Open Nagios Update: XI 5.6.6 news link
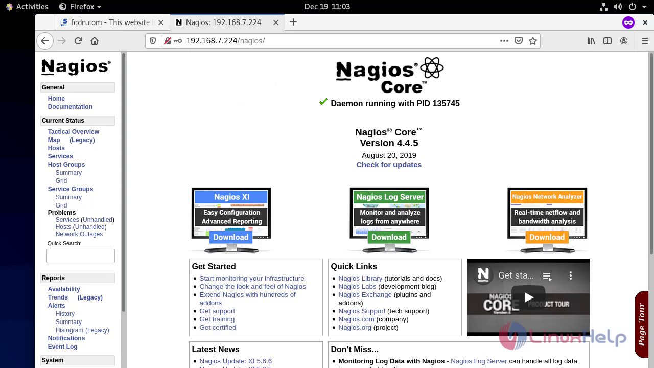This screenshot has height=368, width=654. tap(236, 361)
